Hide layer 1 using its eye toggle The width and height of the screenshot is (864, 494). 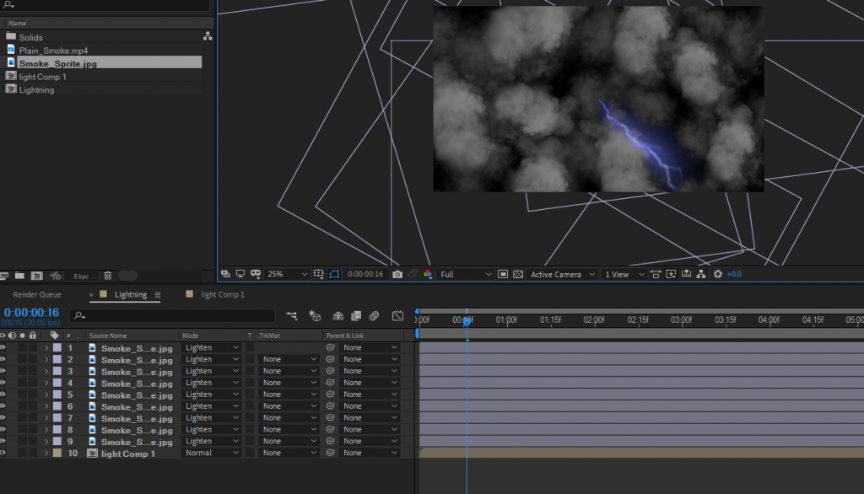(3, 347)
